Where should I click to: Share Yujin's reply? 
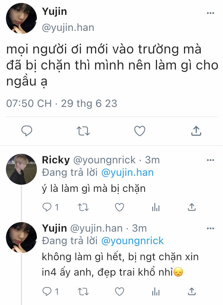tap(192, 292)
